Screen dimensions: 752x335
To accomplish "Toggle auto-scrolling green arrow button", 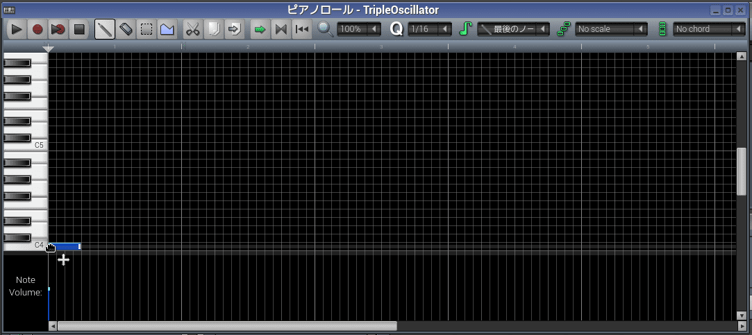I will [x=260, y=29].
